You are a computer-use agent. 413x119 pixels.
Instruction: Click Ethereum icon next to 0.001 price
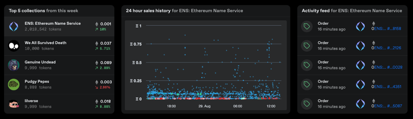96,24
